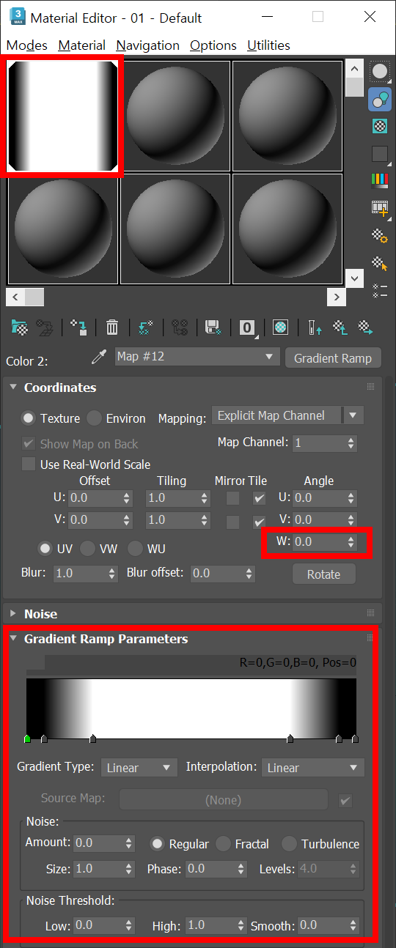Click Put Material to Scene icon
The height and width of the screenshot is (948, 396).
pyautogui.click(x=45, y=327)
